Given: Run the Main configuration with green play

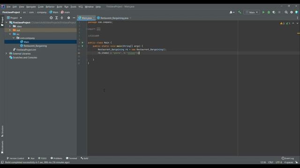Looking at the screenshot, I should click(263, 12).
